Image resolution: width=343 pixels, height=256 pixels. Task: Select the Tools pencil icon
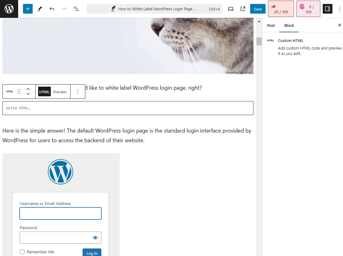pos(40,9)
